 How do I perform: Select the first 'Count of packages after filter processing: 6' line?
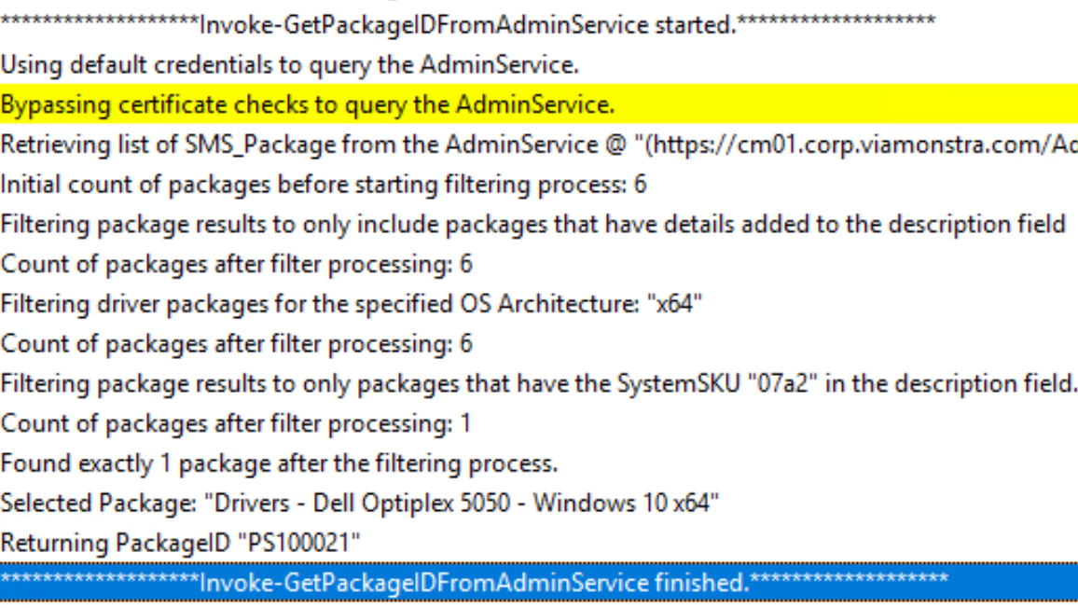236,264
